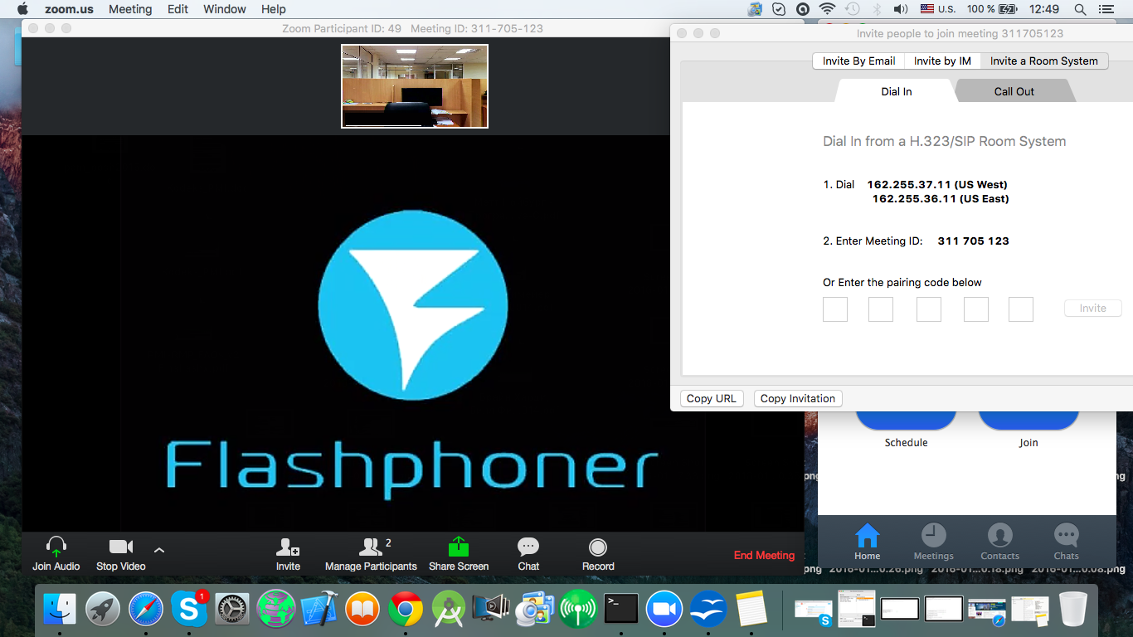The width and height of the screenshot is (1133, 637).
Task: Click the self-view video thumbnail
Action: coord(415,86)
